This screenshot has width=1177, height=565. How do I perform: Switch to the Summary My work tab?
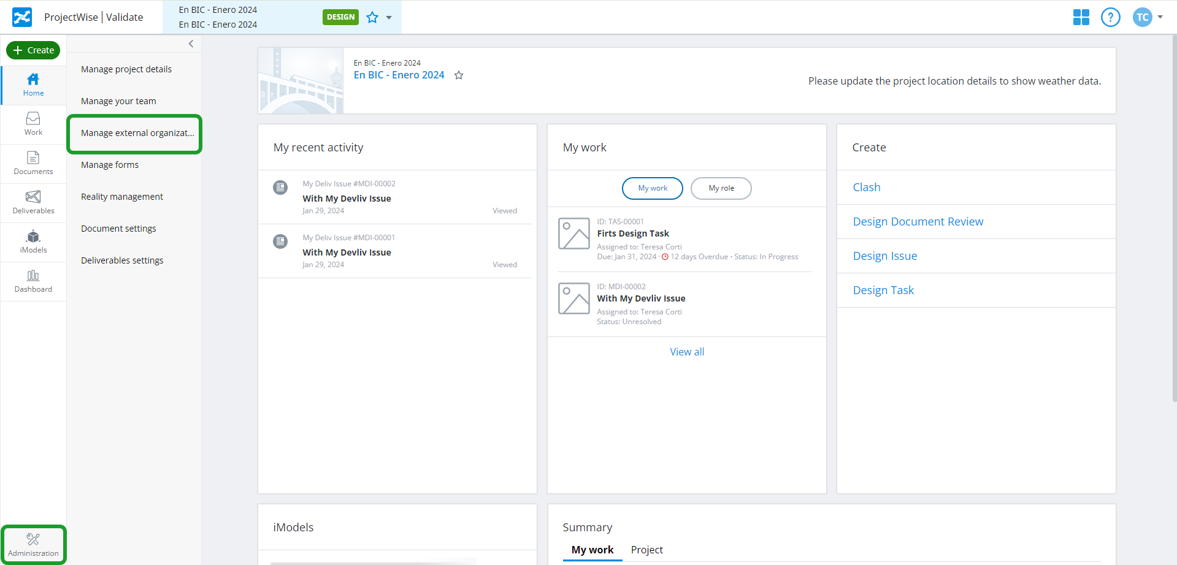point(592,550)
